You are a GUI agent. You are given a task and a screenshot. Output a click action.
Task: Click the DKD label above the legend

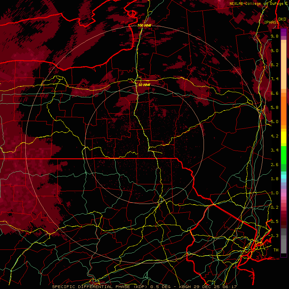(x=282, y=19)
